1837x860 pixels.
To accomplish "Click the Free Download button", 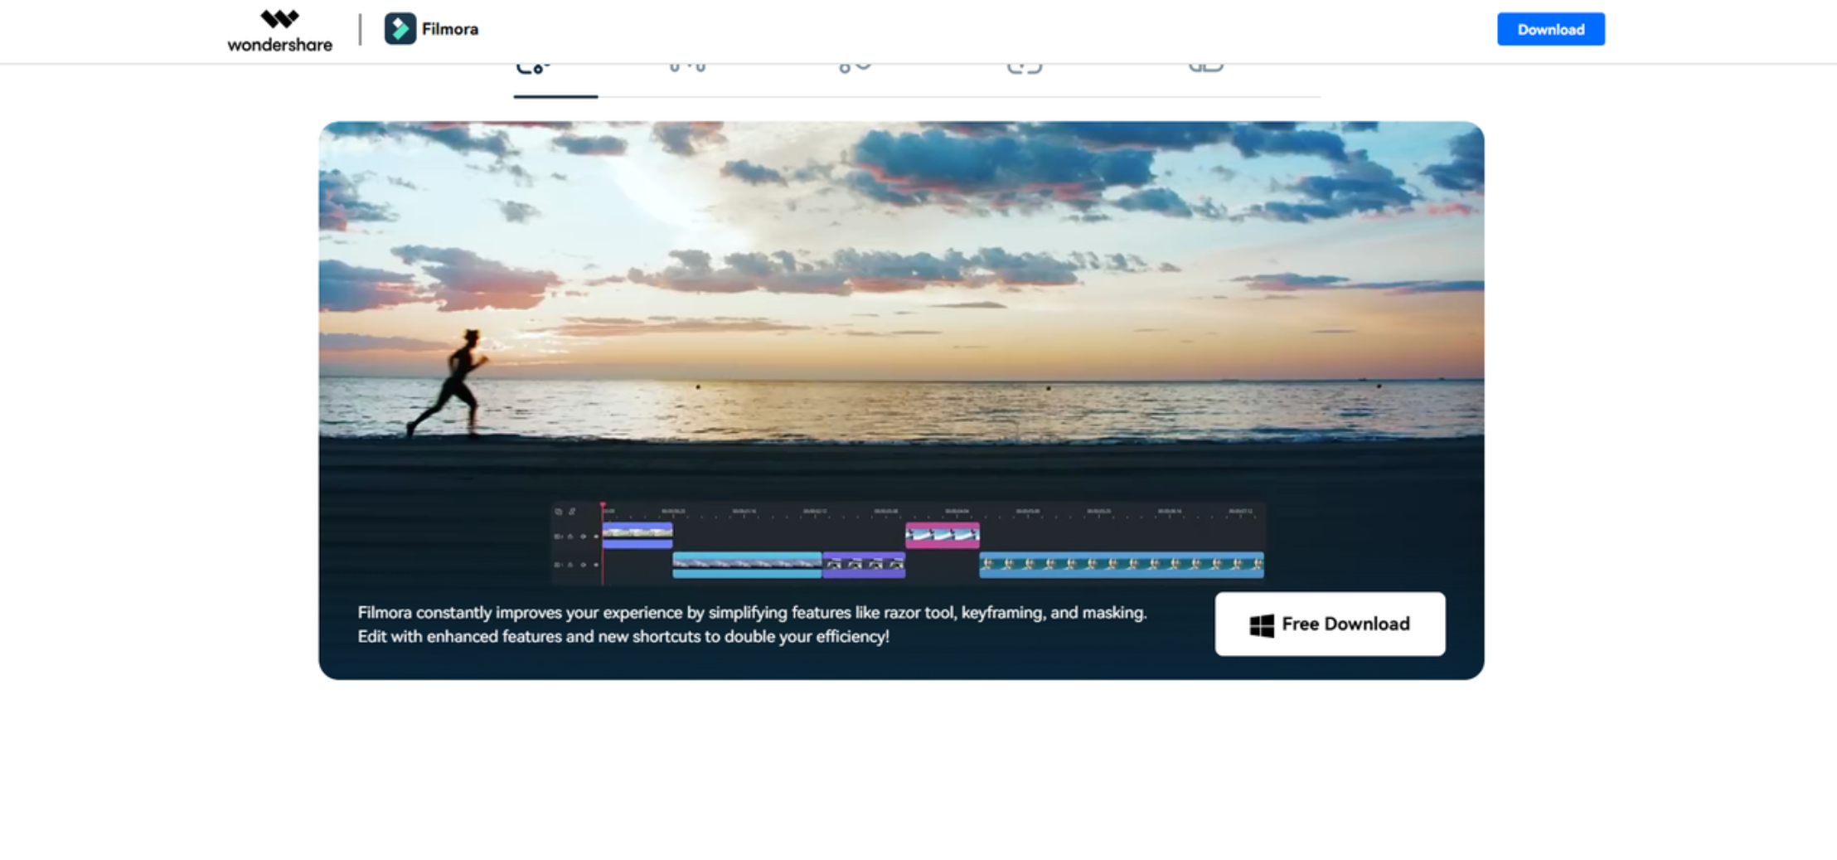I will pos(1329,624).
